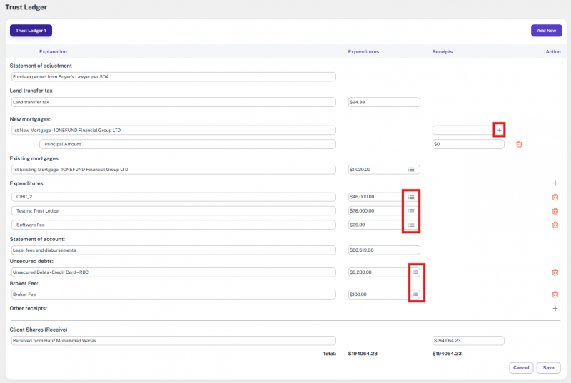Screen dimensions: 571x383
Task: Open list icon for Broker Fee amount
Action: [415, 294]
